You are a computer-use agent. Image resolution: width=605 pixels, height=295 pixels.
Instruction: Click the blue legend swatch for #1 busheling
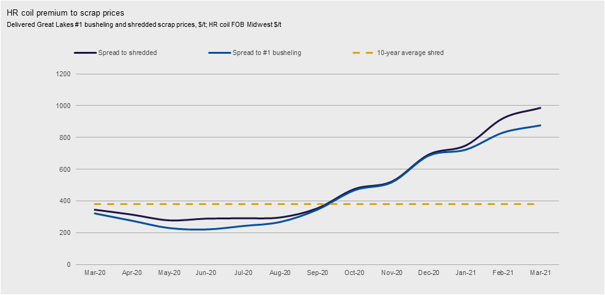click(219, 53)
